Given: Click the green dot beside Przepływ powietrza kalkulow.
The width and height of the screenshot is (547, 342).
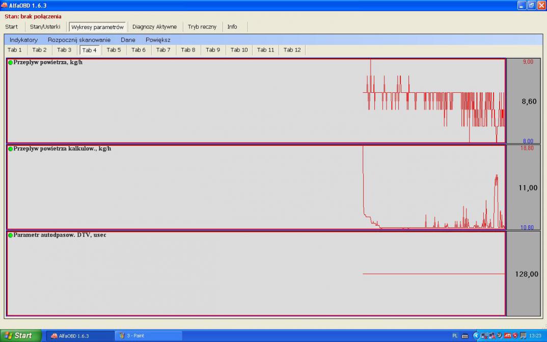Looking at the screenshot, I should (x=11, y=149).
